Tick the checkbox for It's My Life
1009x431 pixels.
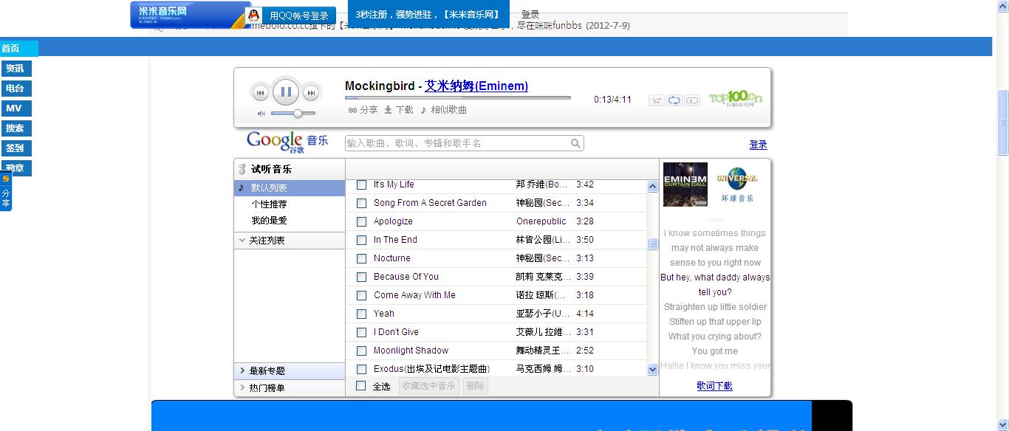(x=362, y=185)
